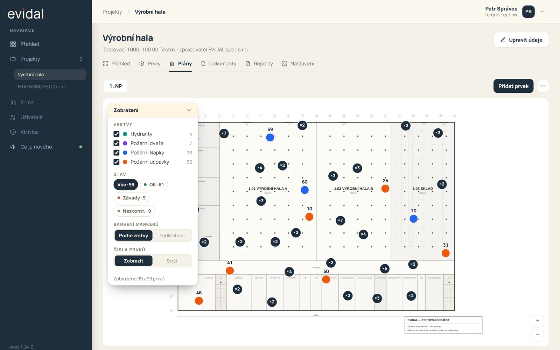
Task: Filter by OK · 81 status
Action: (154, 184)
